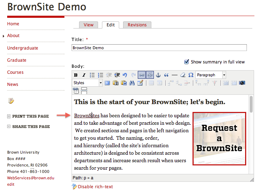258x190 pixels.
Task: Open the Undergraduate navigation link
Action: 23,48
